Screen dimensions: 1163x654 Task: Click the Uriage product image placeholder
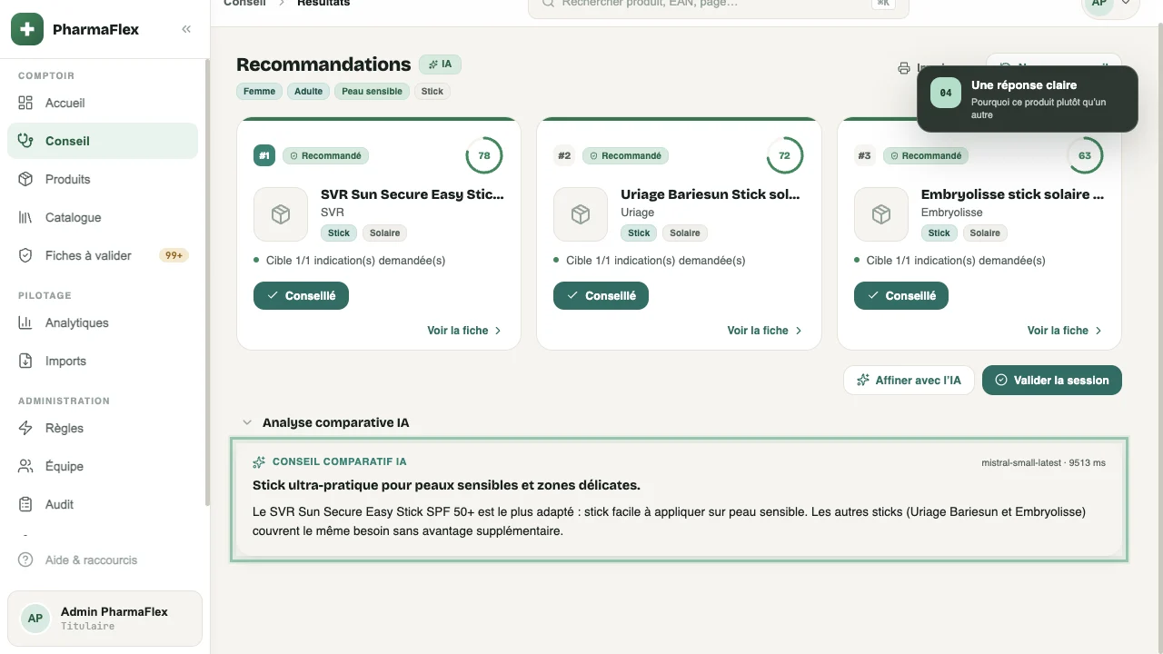[x=581, y=214]
